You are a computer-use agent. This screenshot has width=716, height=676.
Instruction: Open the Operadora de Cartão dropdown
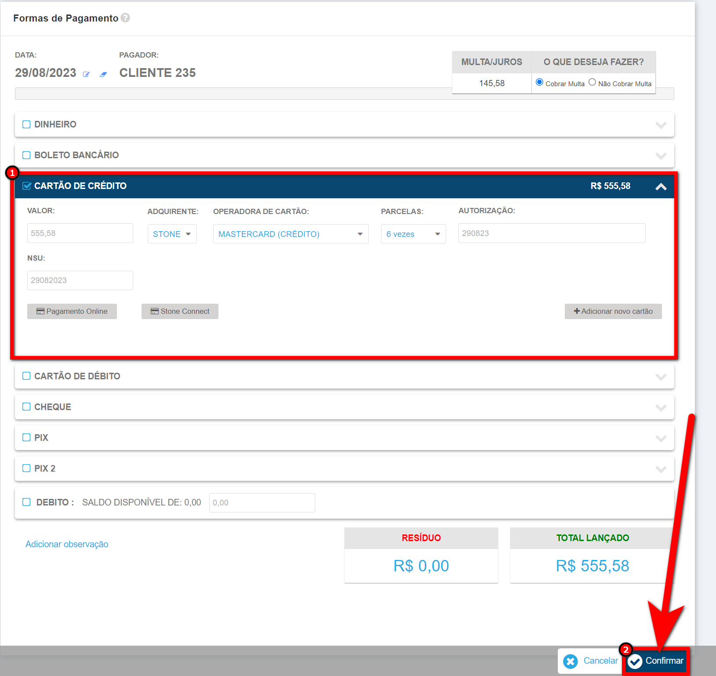pyautogui.click(x=291, y=234)
